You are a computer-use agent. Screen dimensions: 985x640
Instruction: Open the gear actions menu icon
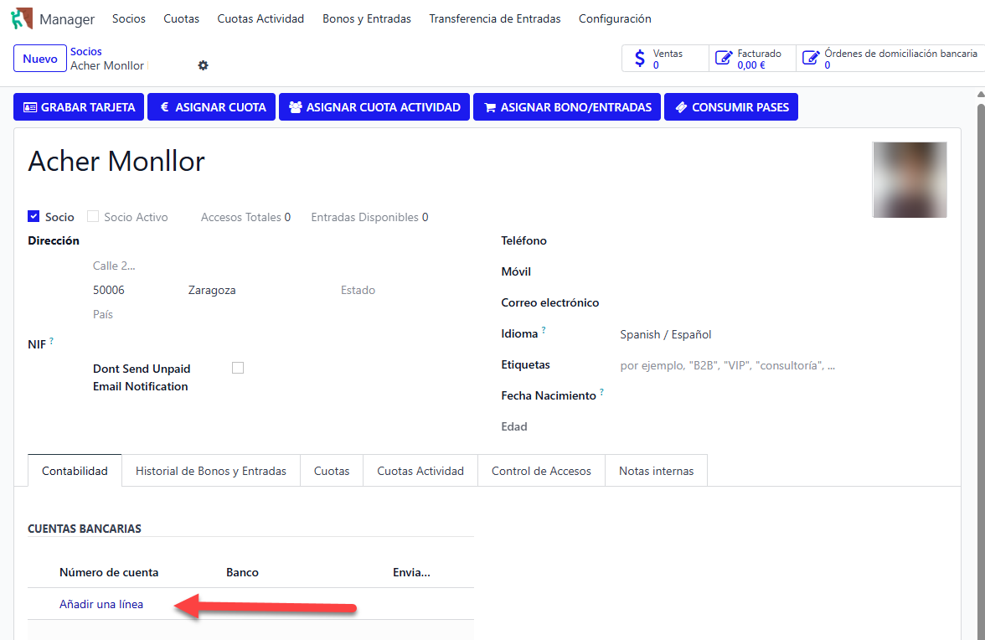pos(203,65)
